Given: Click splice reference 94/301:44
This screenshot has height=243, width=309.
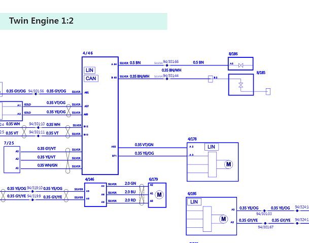Looking at the screenshot, I should click(x=170, y=76).
